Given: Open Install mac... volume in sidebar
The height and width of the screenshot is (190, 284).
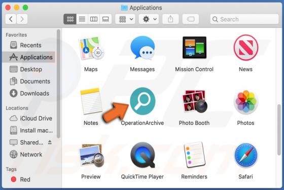Looking at the screenshot, I should coord(28,130).
